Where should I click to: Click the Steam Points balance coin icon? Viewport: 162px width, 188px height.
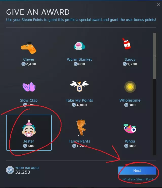pos(10,170)
